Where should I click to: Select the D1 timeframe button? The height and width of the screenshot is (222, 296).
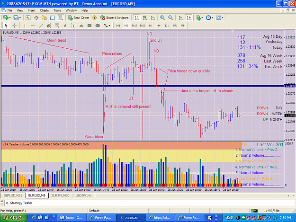coord(167,26)
